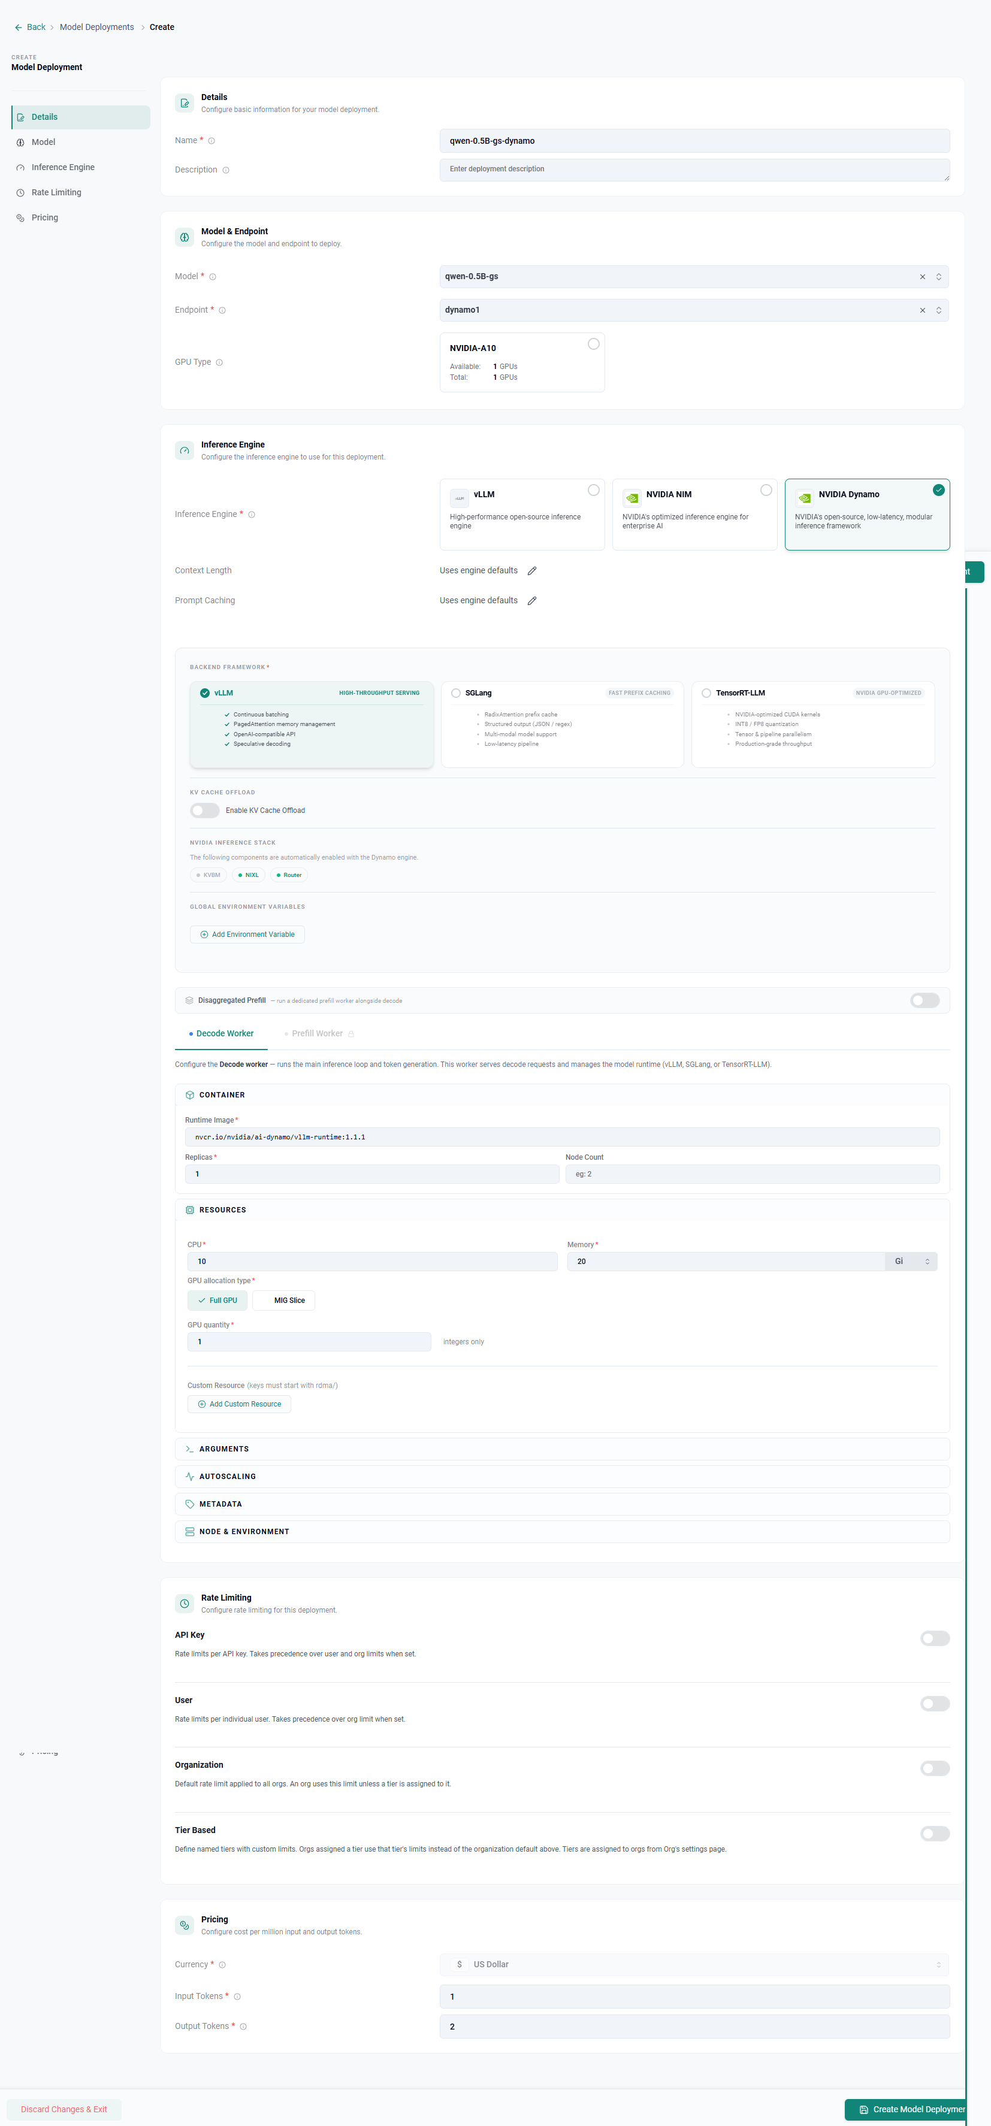This screenshot has width=991, height=2126.
Task: Enable API Key rate limiting
Action: coord(935,1638)
